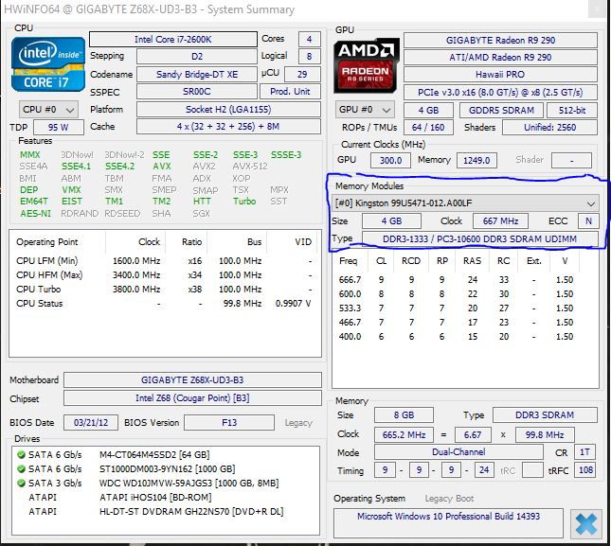Viewport: 611px width, 546px height.
Task: Click the AES-NI feature flag
Action: click(35, 214)
